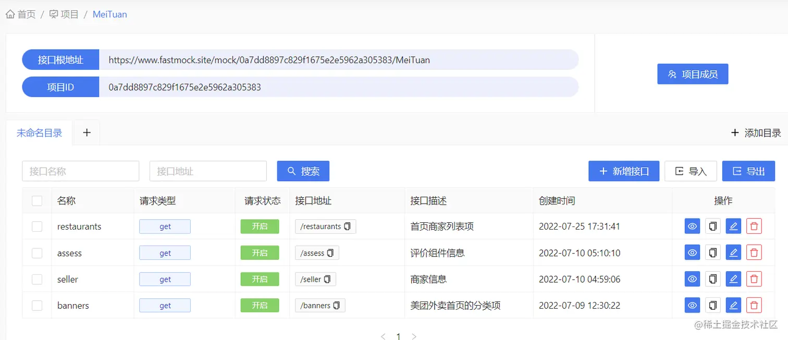Delete the restaurants interface

[x=754, y=226]
